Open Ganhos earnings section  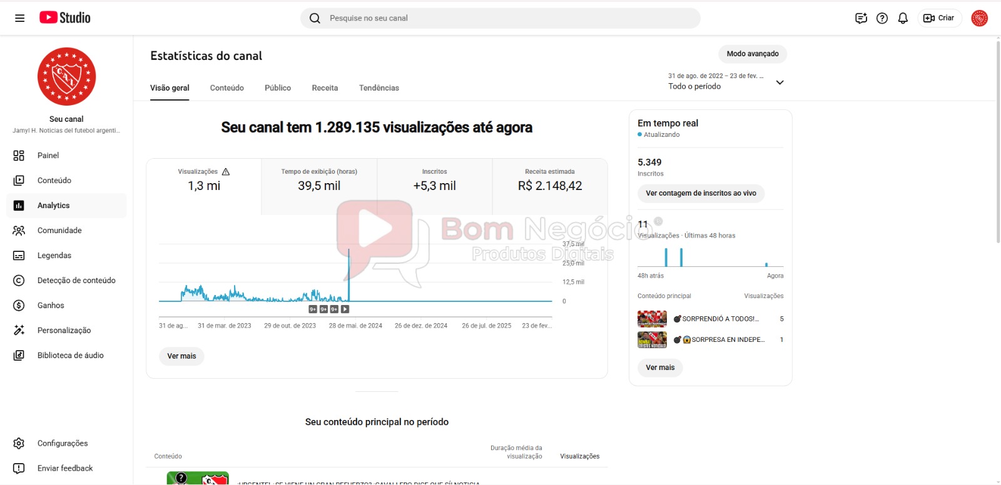pyautogui.click(x=66, y=306)
